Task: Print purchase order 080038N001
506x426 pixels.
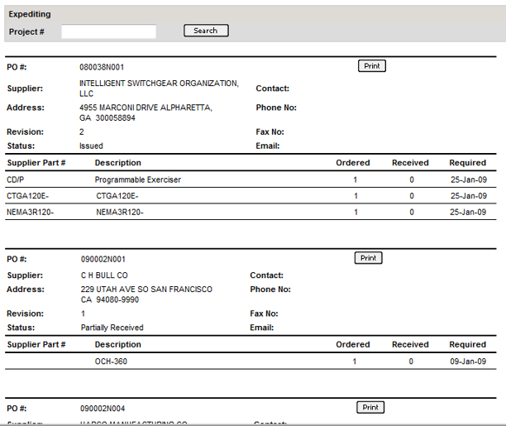Action: 371,66
